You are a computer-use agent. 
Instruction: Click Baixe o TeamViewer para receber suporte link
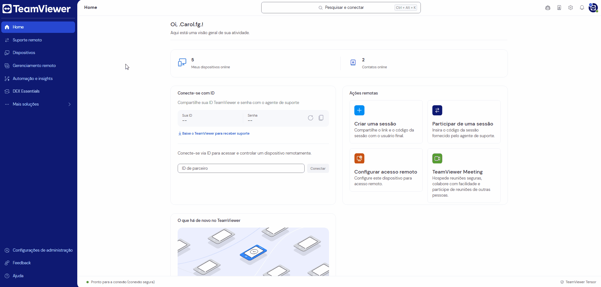tap(214, 133)
